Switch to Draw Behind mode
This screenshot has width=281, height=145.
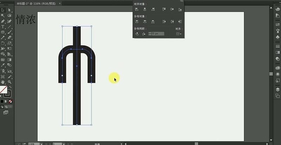coord(6,107)
